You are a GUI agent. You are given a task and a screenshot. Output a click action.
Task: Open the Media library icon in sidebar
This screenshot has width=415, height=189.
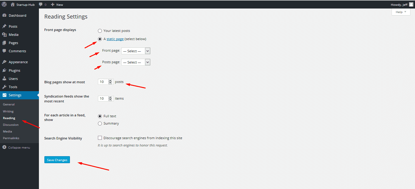click(x=4, y=35)
